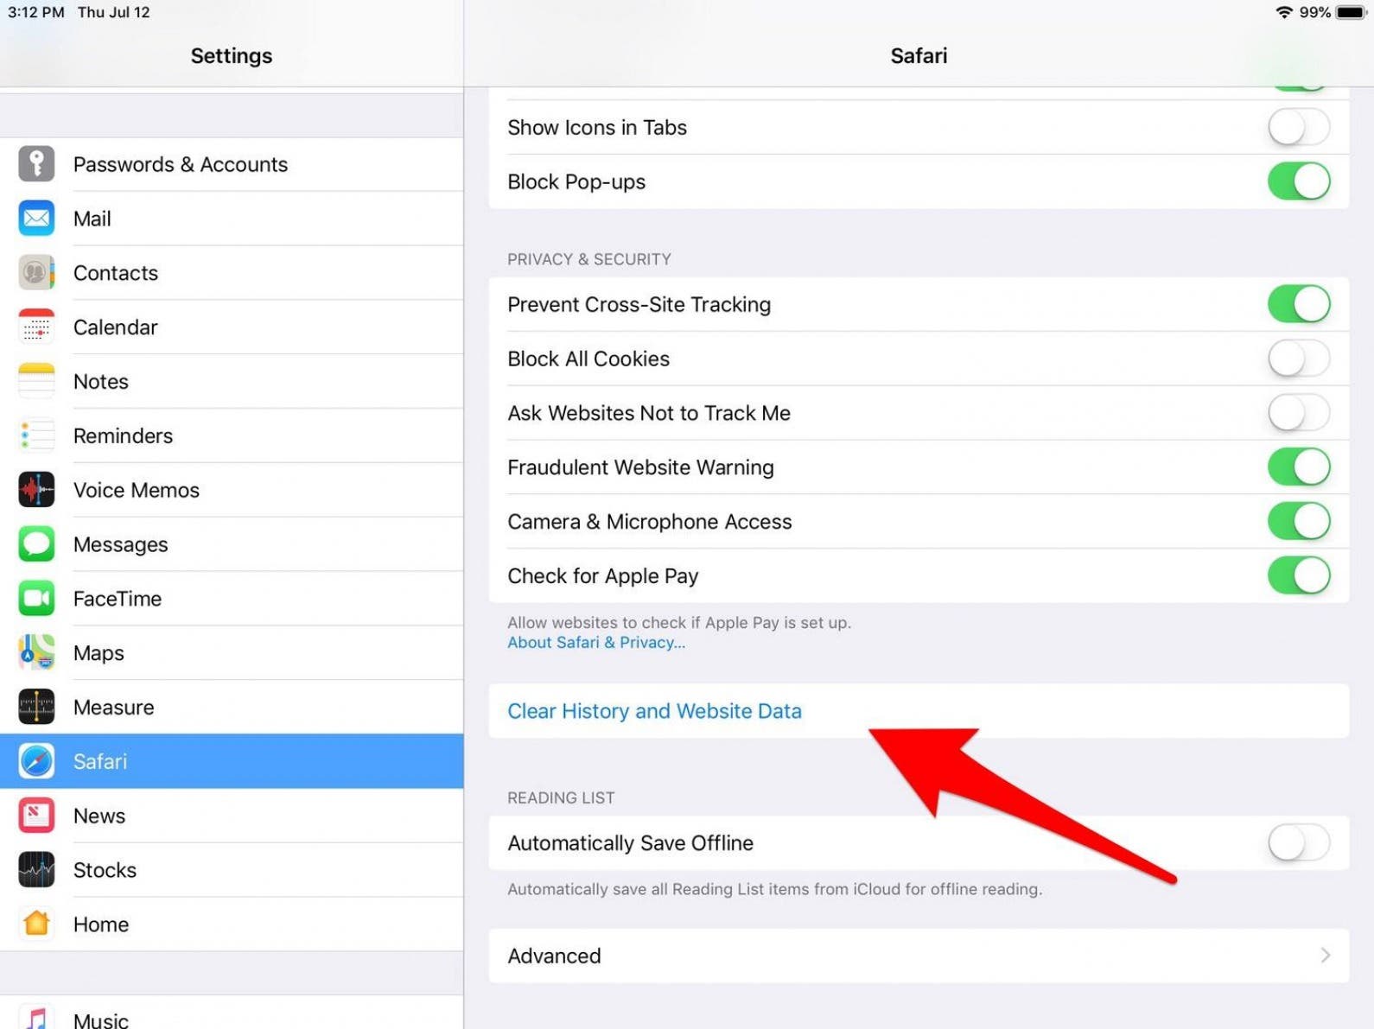Tap the Calendar app icon
This screenshot has height=1029, width=1374.
click(x=36, y=327)
